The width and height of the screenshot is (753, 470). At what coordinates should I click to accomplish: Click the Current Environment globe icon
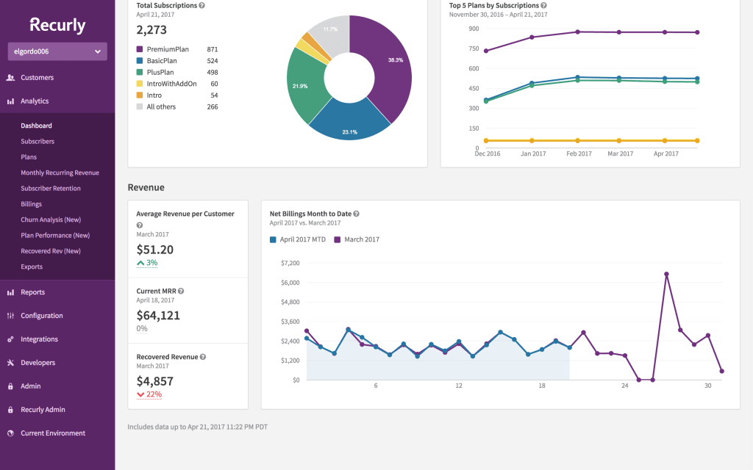point(10,433)
